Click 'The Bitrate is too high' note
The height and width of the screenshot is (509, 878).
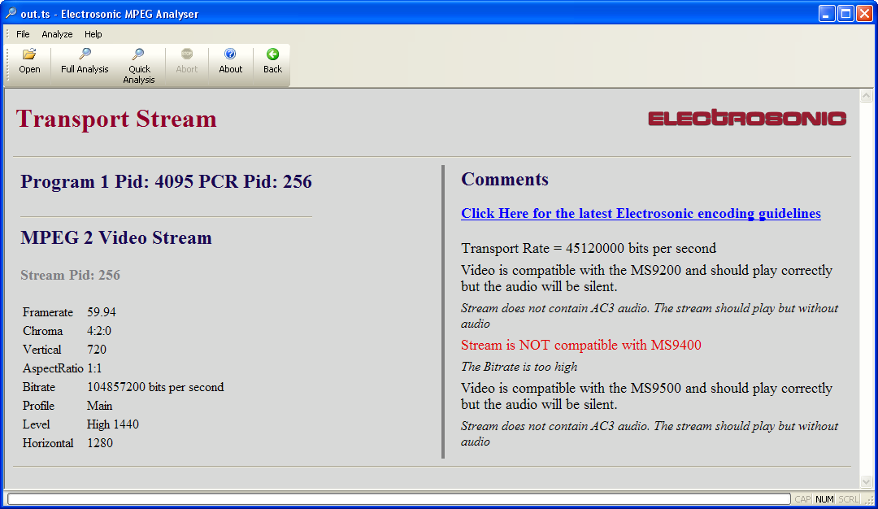(x=519, y=367)
